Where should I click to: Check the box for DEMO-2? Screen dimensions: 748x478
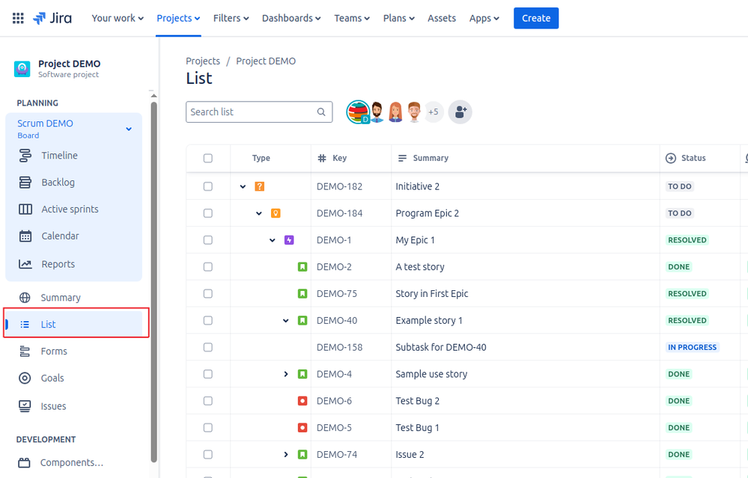coord(208,267)
